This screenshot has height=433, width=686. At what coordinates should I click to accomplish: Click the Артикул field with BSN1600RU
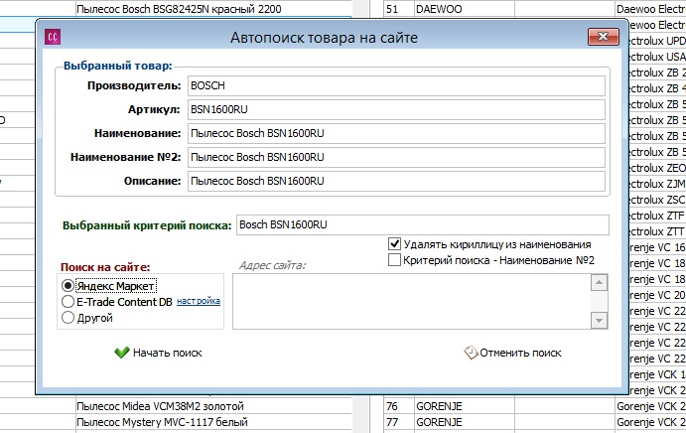[396, 109]
